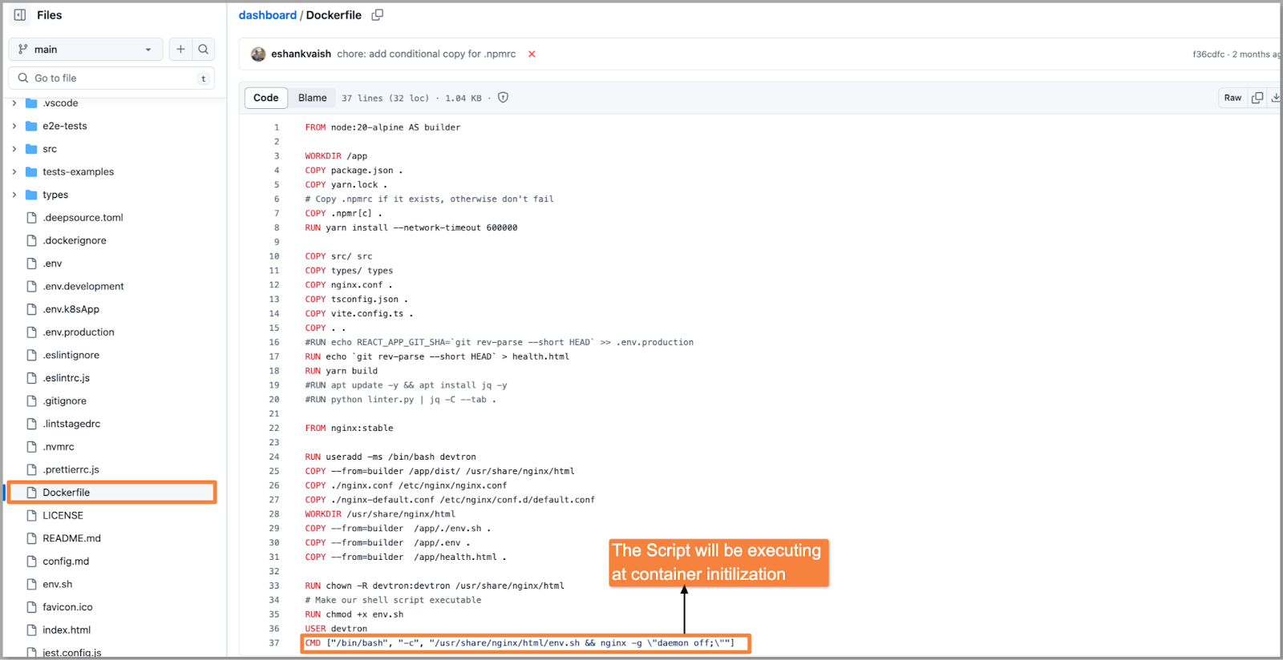This screenshot has width=1283, height=660.
Task: Expand the tests-examples folder chevron
Action: pos(14,172)
